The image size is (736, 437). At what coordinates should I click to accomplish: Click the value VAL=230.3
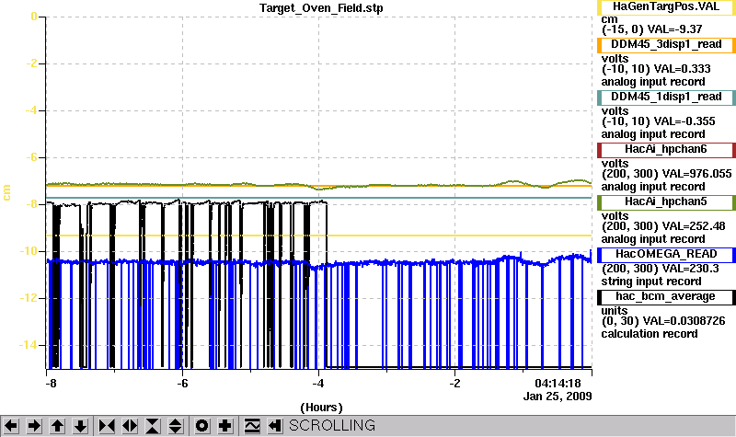pyautogui.click(x=685, y=269)
